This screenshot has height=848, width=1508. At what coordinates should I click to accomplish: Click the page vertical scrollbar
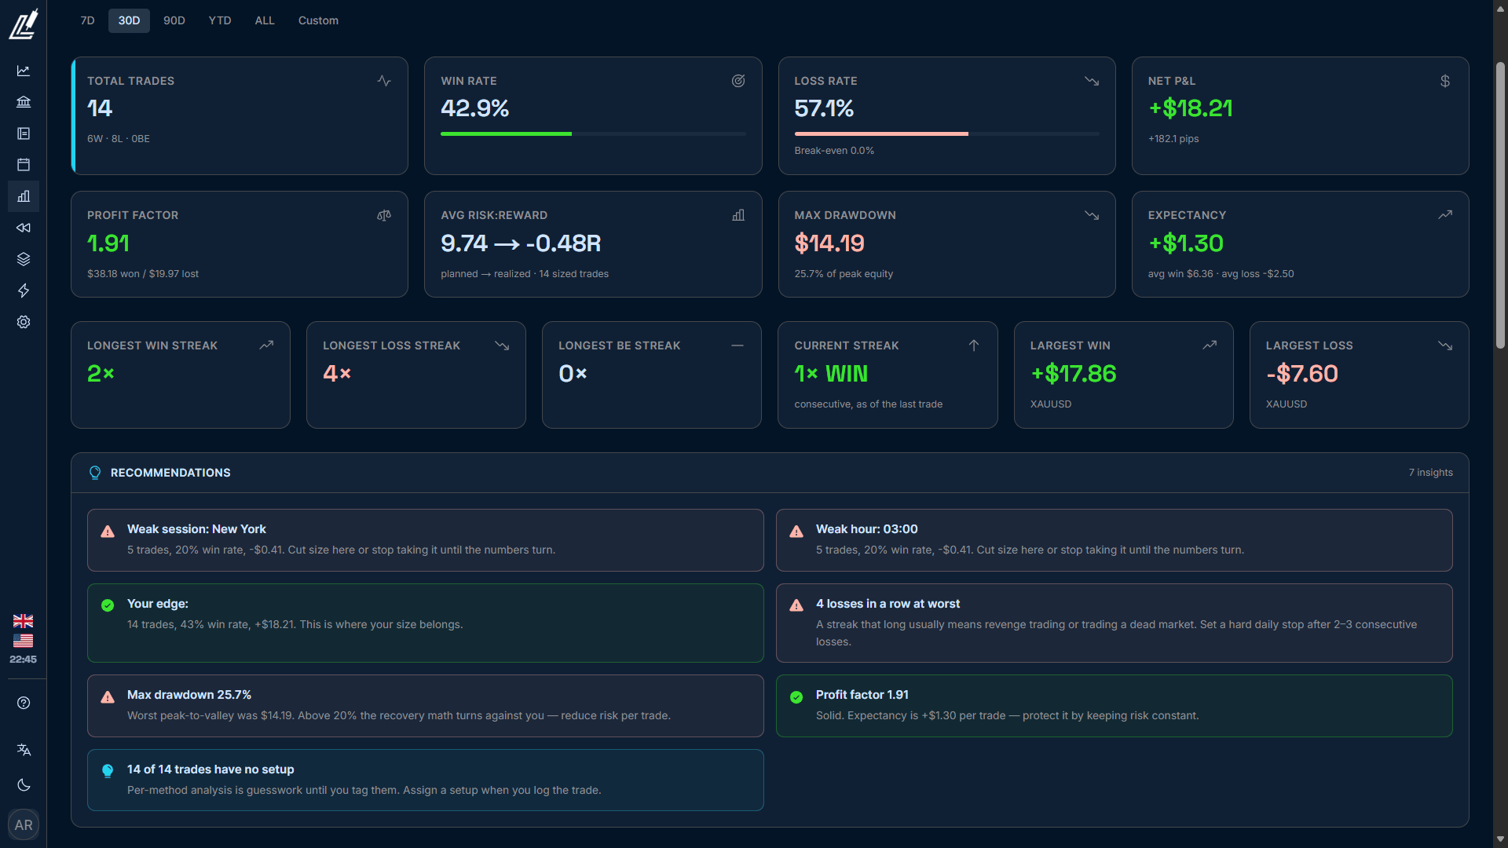click(1500, 204)
